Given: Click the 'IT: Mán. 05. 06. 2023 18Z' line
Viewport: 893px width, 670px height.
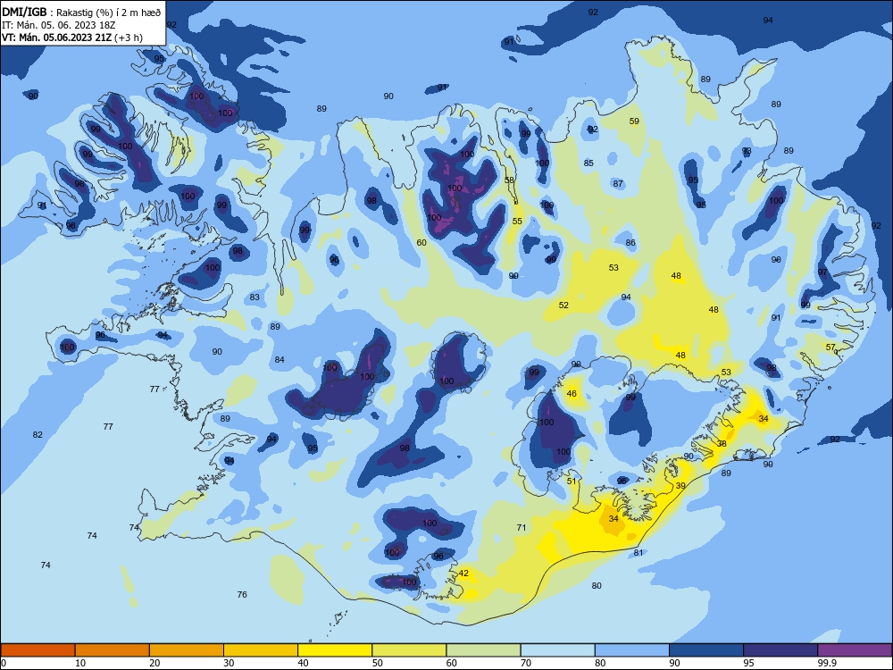Looking at the screenshot, I should [x=59, y=25].
